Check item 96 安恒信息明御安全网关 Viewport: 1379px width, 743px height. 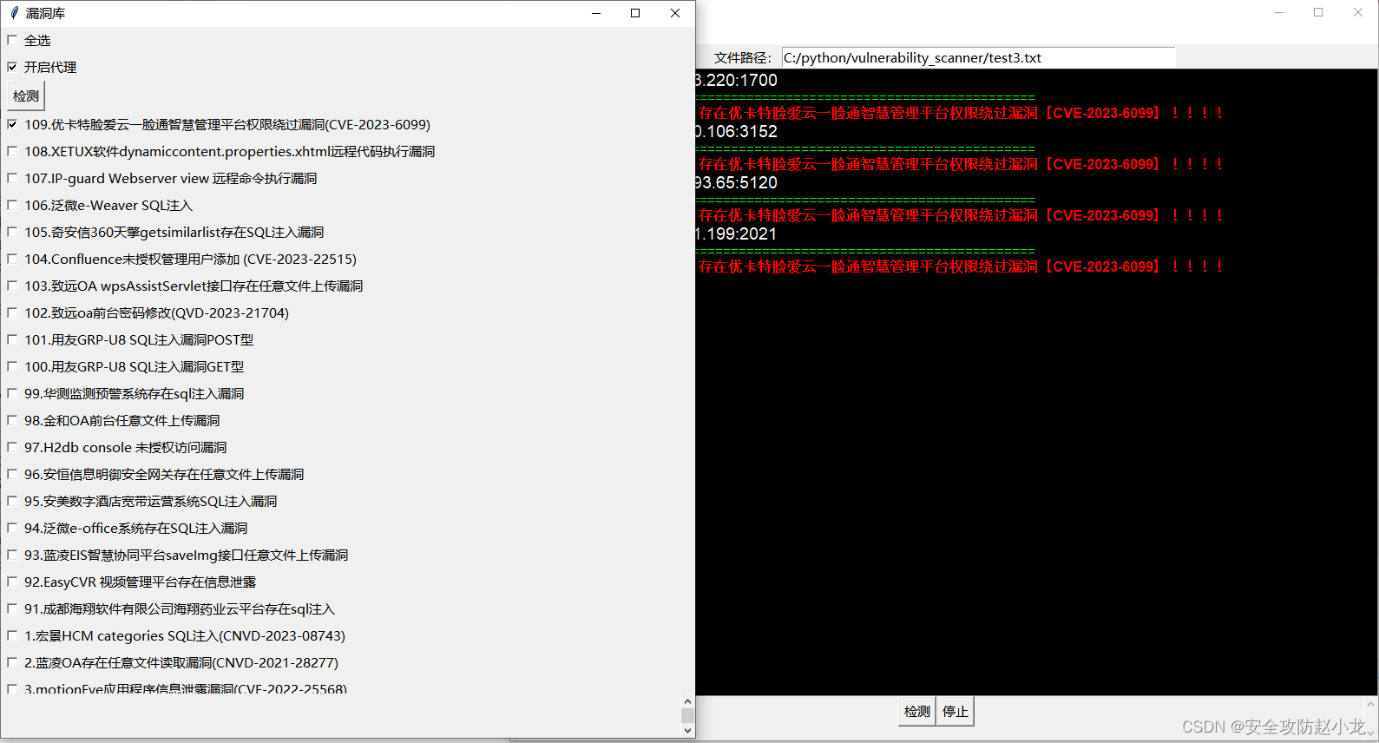point(12,474)
